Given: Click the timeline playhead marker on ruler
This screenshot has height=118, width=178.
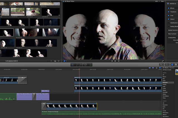Looking at the screenshot, I should (x=79, y=69).
